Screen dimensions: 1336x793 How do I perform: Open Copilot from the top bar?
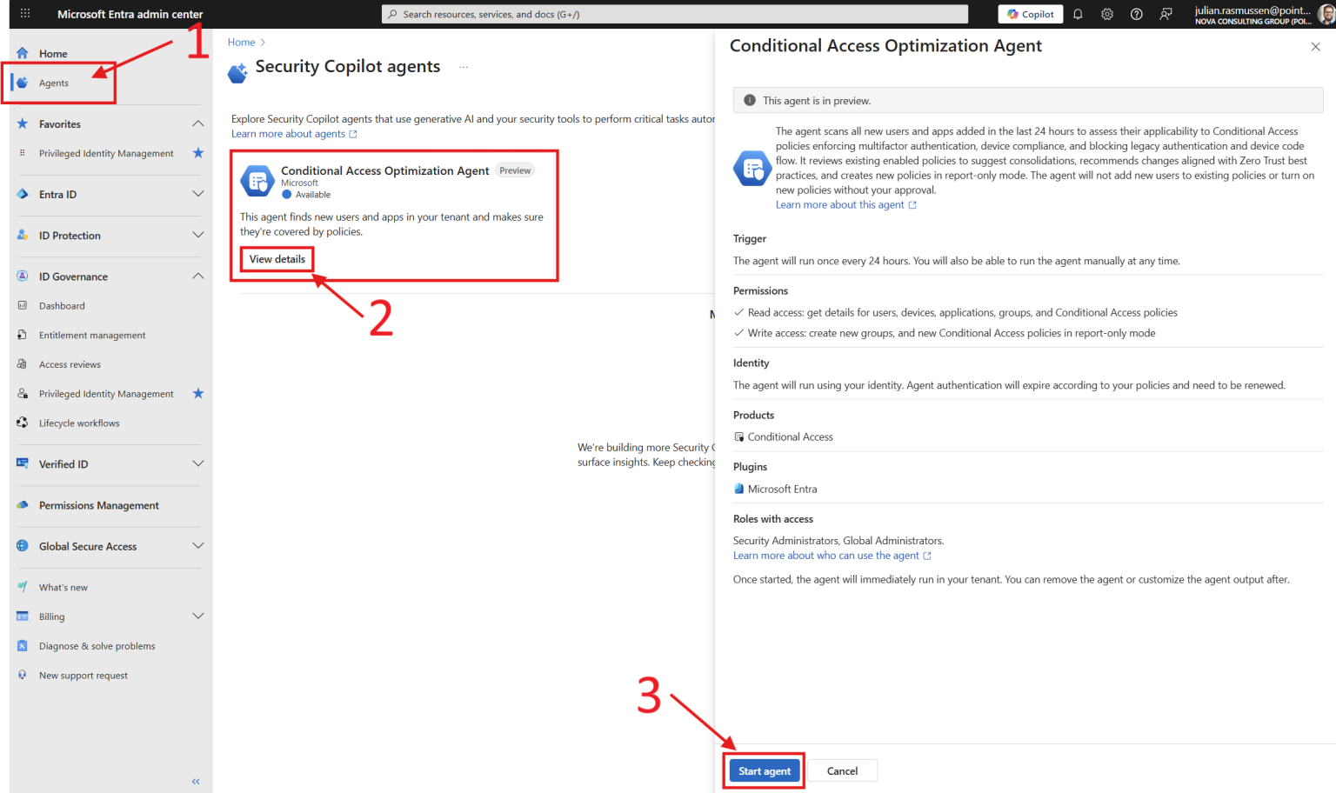(x=1030, y=14)
